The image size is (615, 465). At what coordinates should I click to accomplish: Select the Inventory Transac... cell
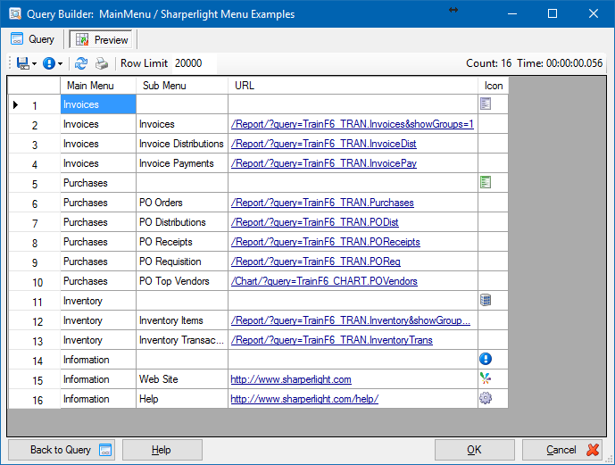tap(182, 339)
